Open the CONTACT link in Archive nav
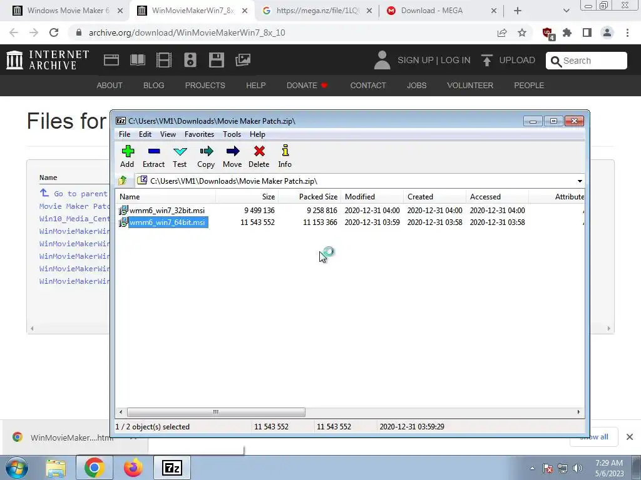The width and height of the screenshot is (641, 480). pyautogui.click(x=368, y=85)
